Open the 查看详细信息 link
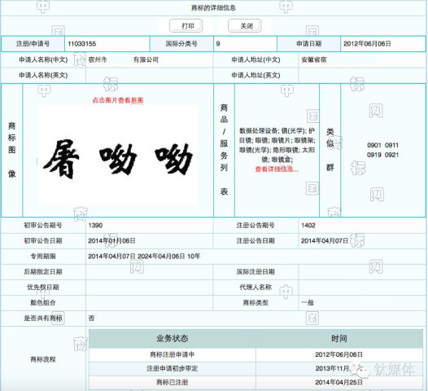 (277, 169)
